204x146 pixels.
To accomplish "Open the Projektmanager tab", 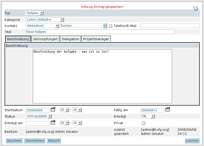I will coord(96,39).
